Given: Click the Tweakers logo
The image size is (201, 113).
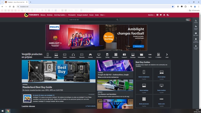Looking at the screenshot, I should coord(32,15).
